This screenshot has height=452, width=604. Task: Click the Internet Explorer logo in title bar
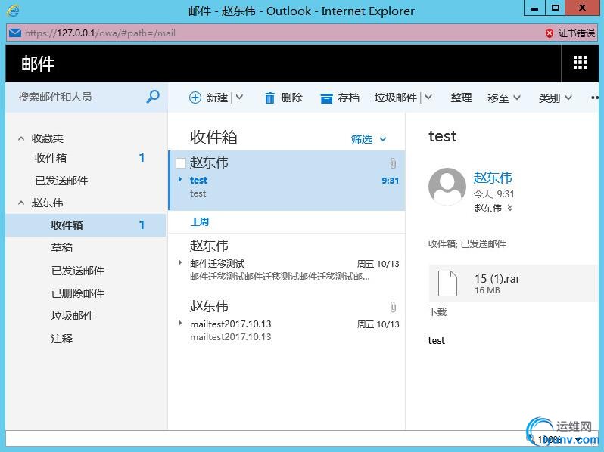[x=13, y=11]
